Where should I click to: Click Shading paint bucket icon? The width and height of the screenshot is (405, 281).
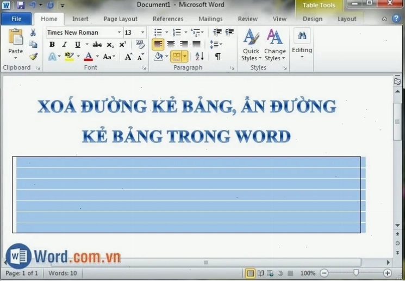point(158,57)
